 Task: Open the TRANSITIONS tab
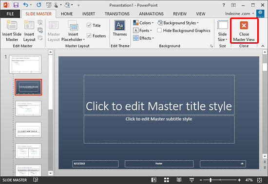click(117, 14)
